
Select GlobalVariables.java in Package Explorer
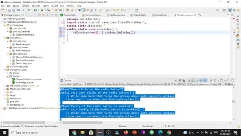[x=25, y=35]
